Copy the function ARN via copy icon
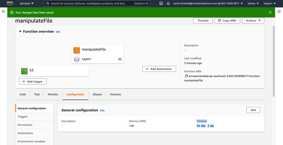Viewport: 283px width, 145px height. pos(186,76)
